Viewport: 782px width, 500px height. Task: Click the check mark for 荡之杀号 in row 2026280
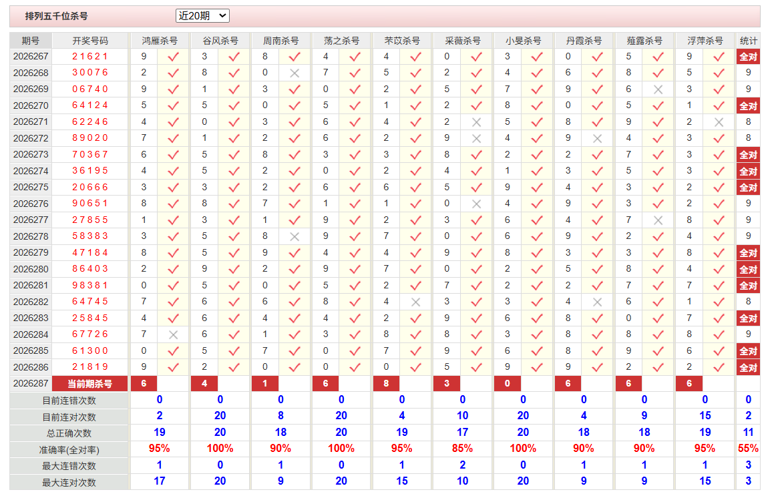(355, 269)
